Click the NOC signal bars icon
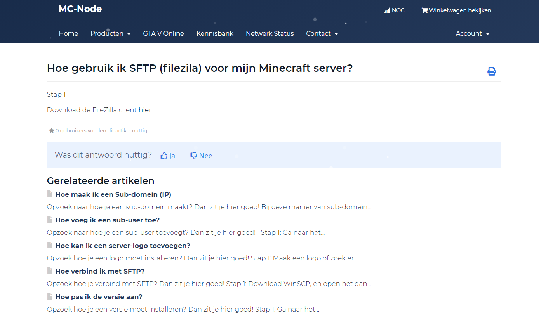Screen dimensions: 539x329 (x=387, y=10)
